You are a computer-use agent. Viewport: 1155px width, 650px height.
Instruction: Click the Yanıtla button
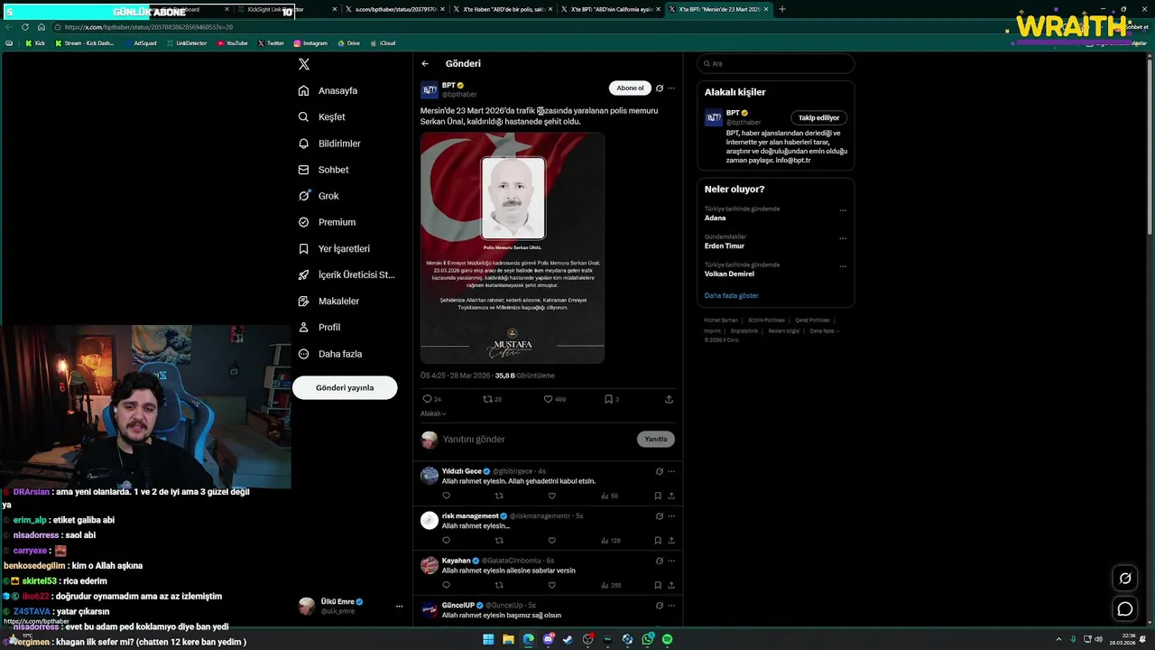656,439
